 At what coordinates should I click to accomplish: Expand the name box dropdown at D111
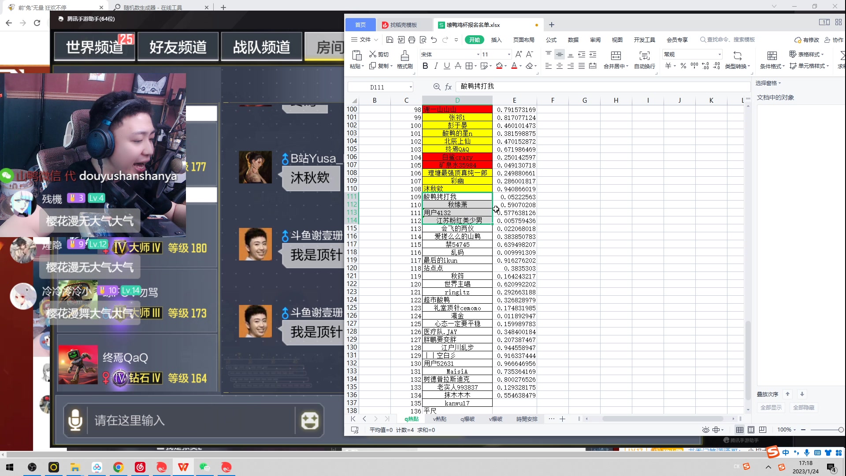pyautogui.click(x=411, y=87)
